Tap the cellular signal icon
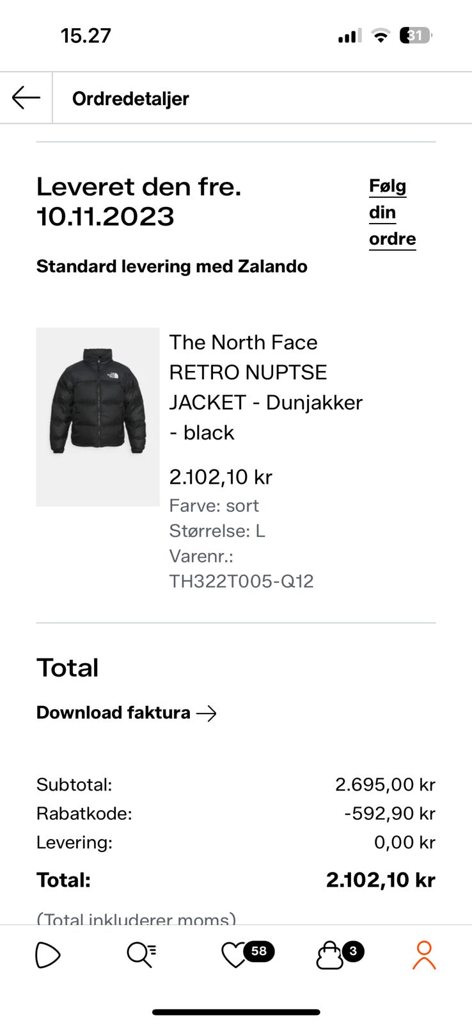Image resolution: width=472 pixels, height=1025 pixels. point(349,37)
